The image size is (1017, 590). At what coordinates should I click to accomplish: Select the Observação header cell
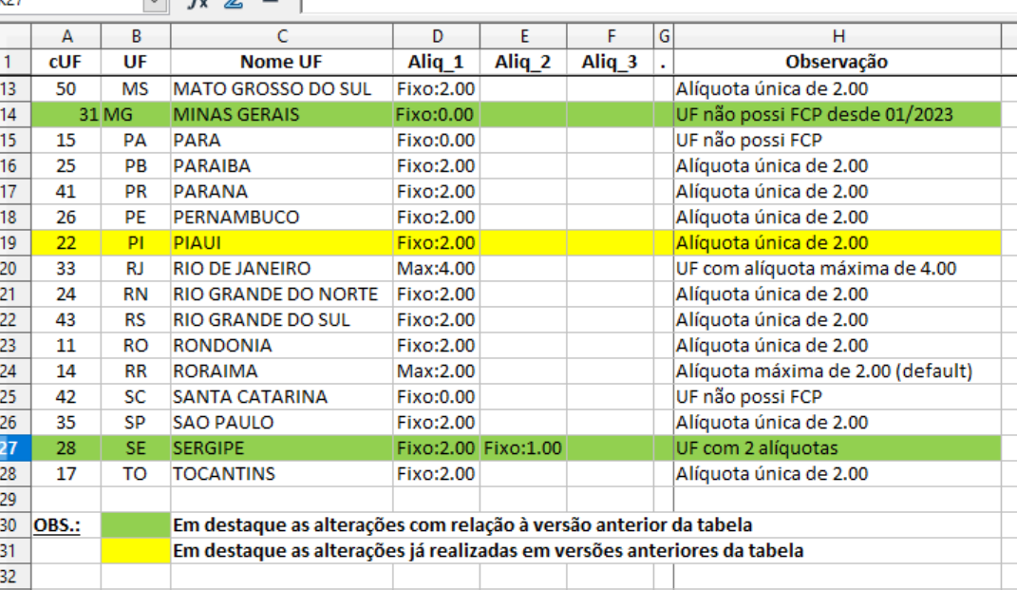pos(837,63)
